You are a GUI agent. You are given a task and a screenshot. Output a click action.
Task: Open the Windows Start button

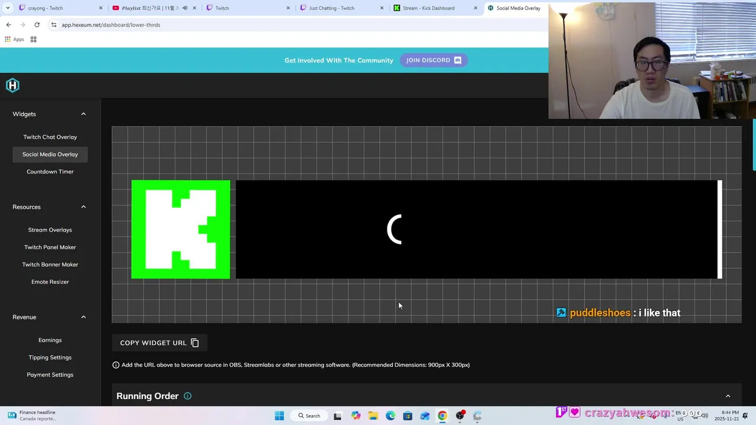click(x=279, y=416)
